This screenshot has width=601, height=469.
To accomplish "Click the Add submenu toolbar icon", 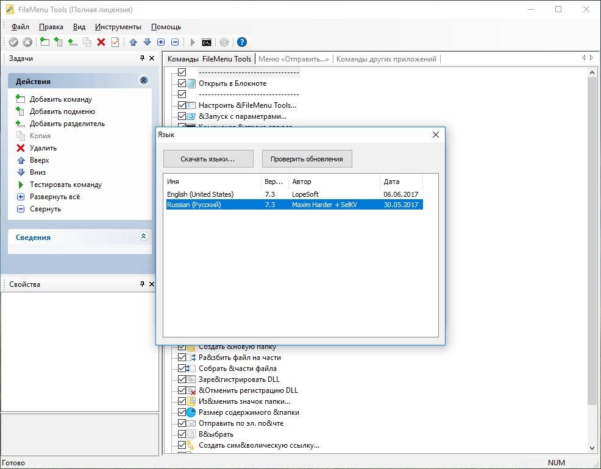I will pyautogui.click(x=59, y=42).
